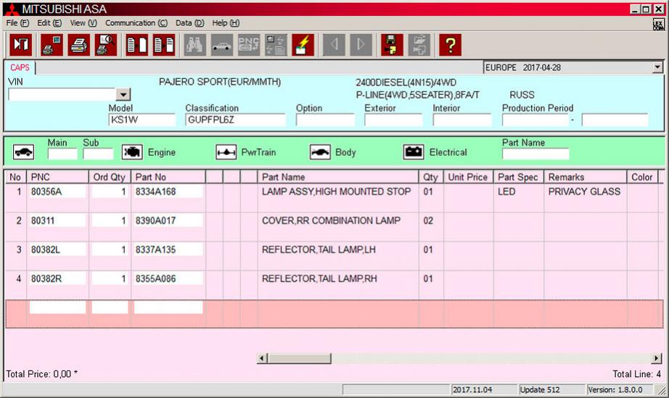
Task: Open the Help menu
Action: point(226,23)
